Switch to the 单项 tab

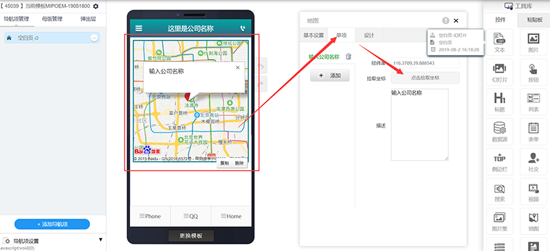[342, 36]
